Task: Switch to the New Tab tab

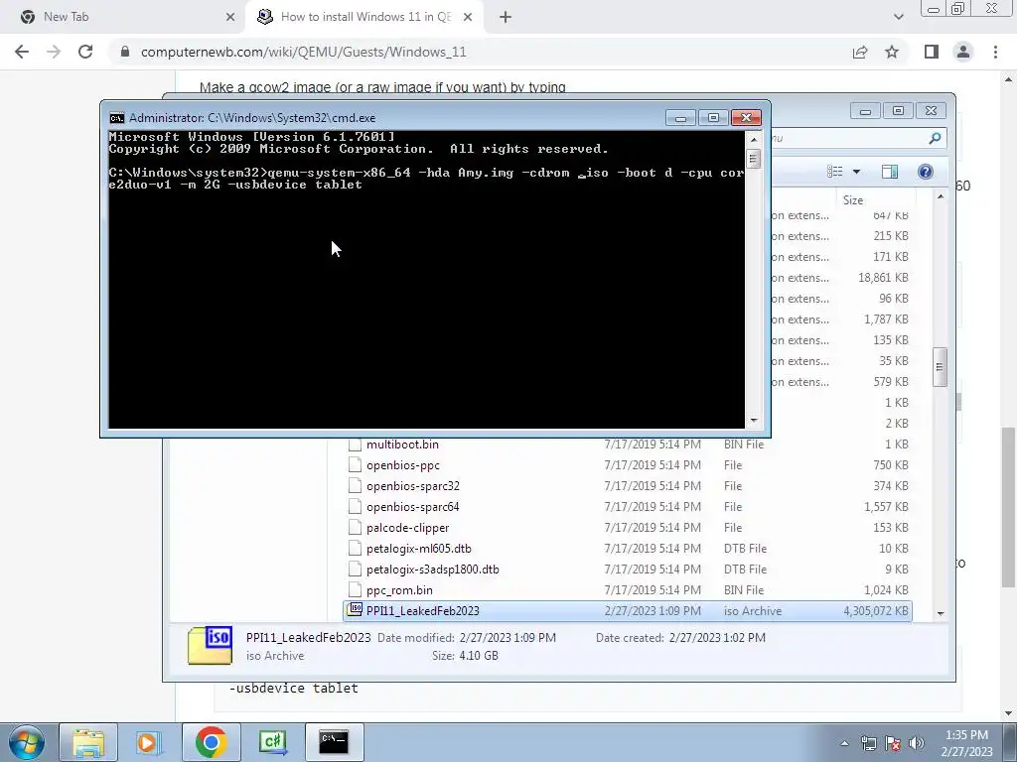Action: (x=123, y=17)
